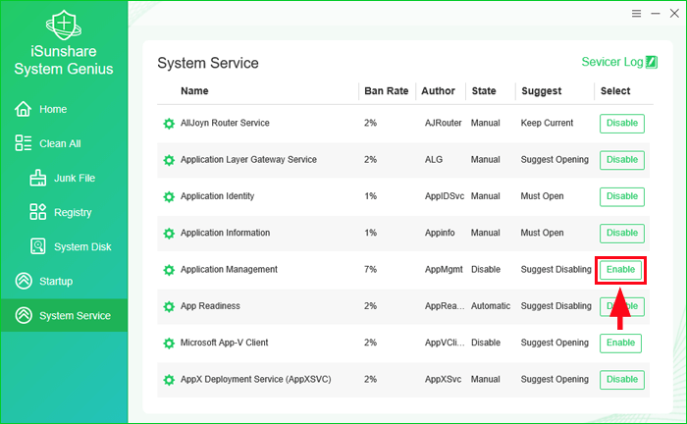Select 'AppX Deployment Service (AppXSVC)' text
This screenshot has width=687, height=424.
(256, 379)
